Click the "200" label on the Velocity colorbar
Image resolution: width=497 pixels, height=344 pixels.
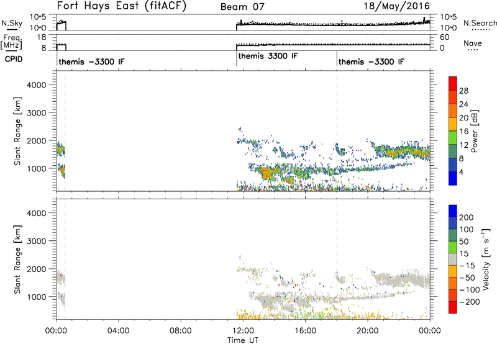[466, 217]
